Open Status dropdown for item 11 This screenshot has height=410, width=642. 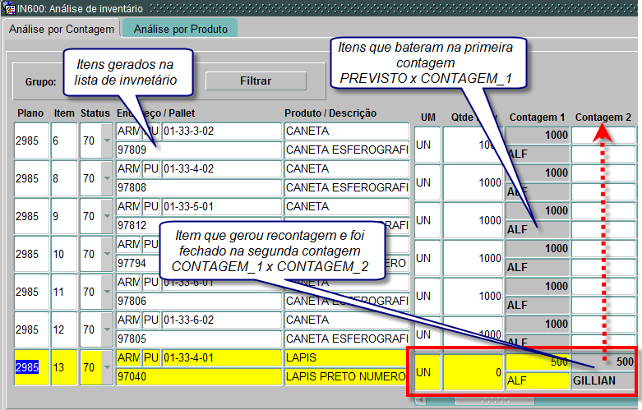pyautogui.click(x=107, y=292)
